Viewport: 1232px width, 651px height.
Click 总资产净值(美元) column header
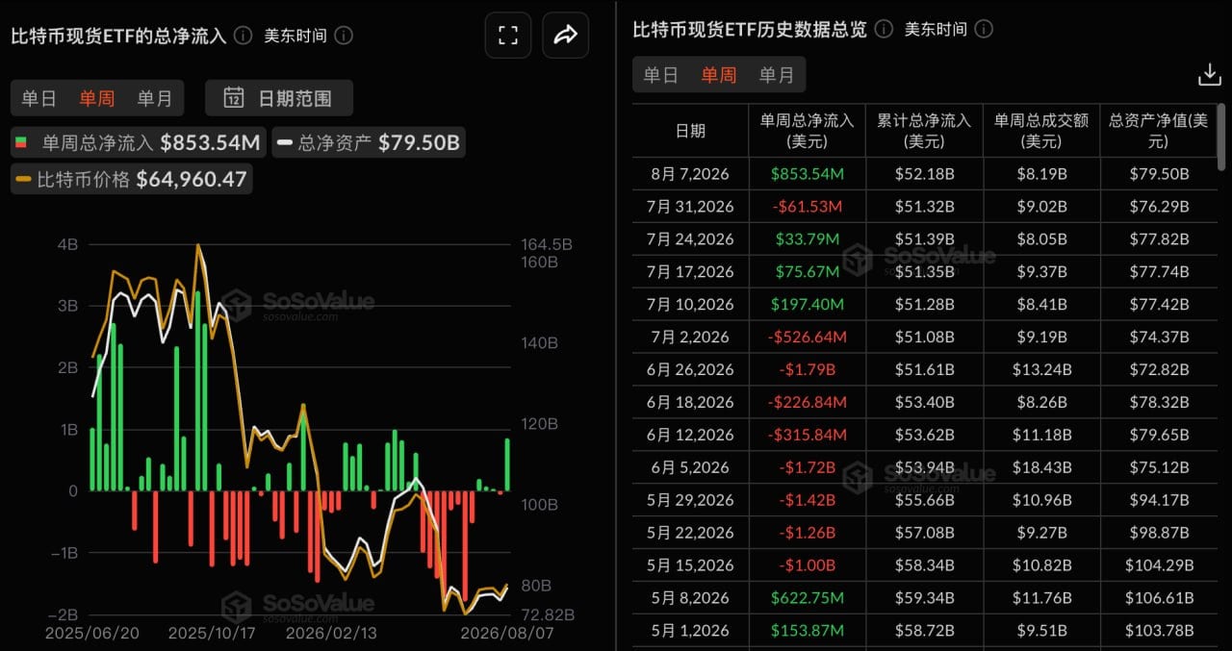coord(1159,131)
